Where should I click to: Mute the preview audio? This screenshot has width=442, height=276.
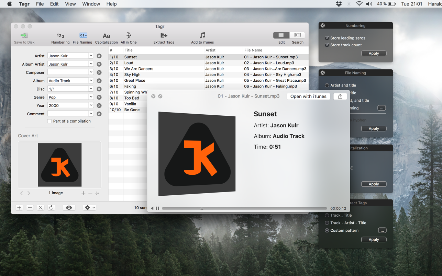152,208
